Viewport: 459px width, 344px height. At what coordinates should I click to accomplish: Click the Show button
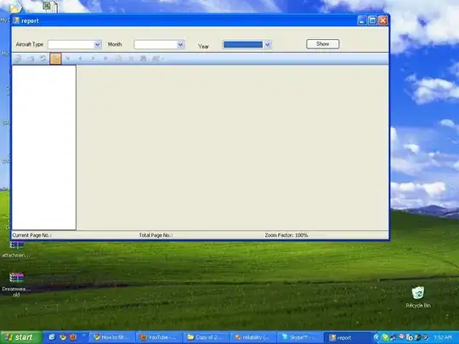tap(323, 44)
